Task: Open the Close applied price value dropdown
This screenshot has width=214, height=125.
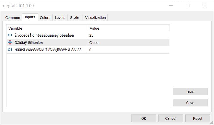Action: click(x=129, y=42)
